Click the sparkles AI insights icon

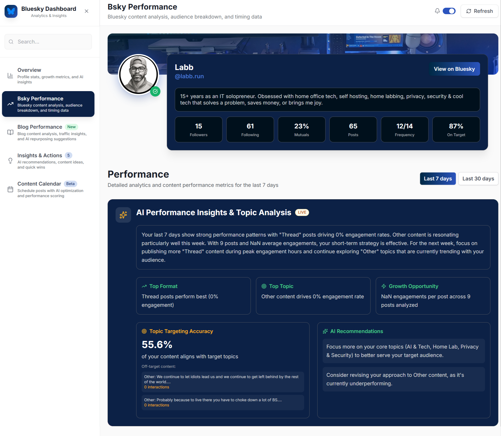click(123, 215)
